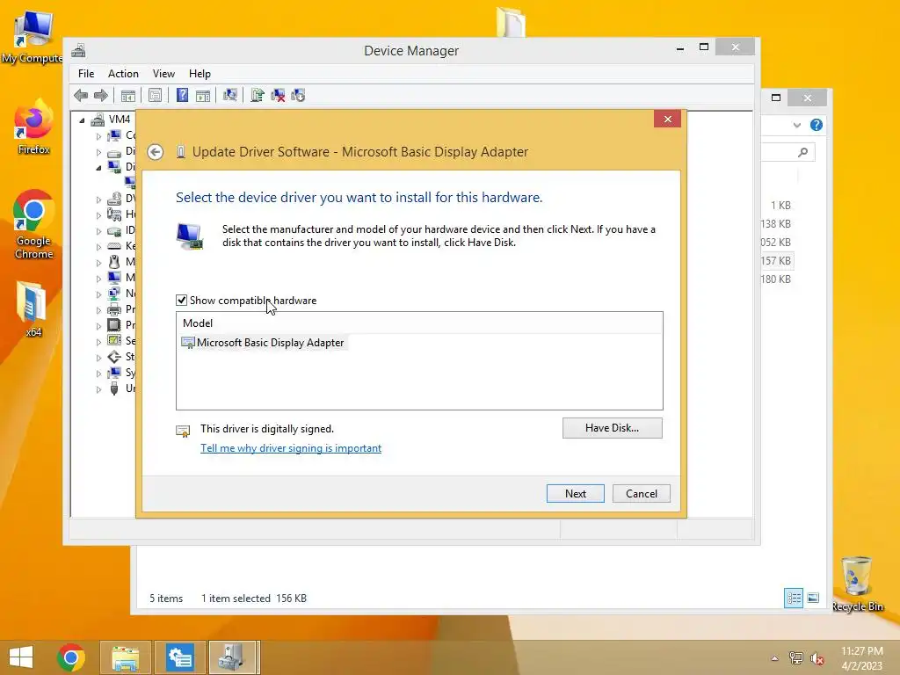Click the Show/Hide Action Pane toolbar icon

pyautogui.click(x=203, y=95)
